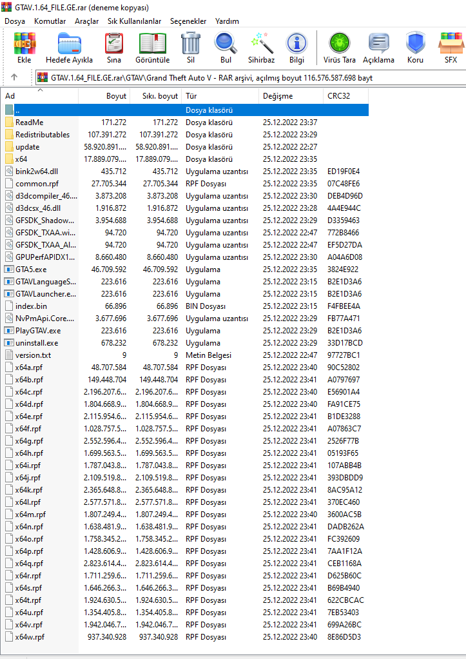Click the size value 937.340.928 for x64w.rpf
Viewport: 466px width, 659px height.
[x=107, y=637]
